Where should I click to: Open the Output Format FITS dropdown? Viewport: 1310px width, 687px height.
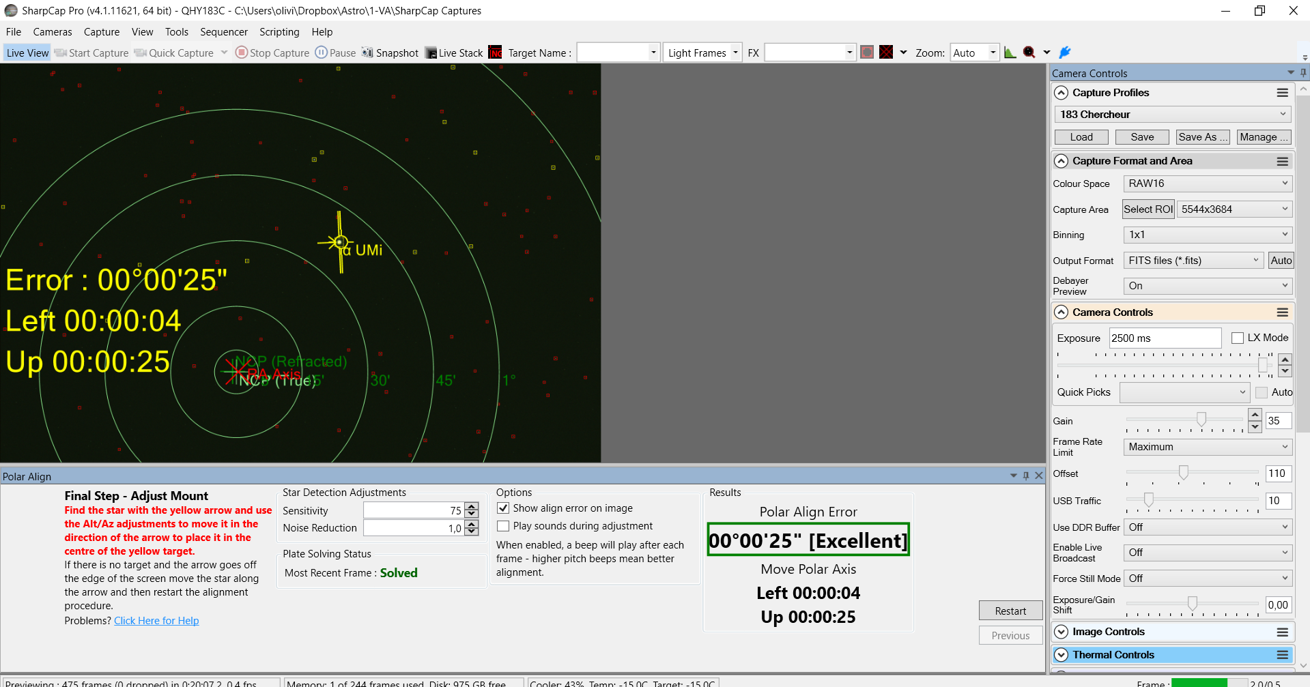tap(1194, 261)
